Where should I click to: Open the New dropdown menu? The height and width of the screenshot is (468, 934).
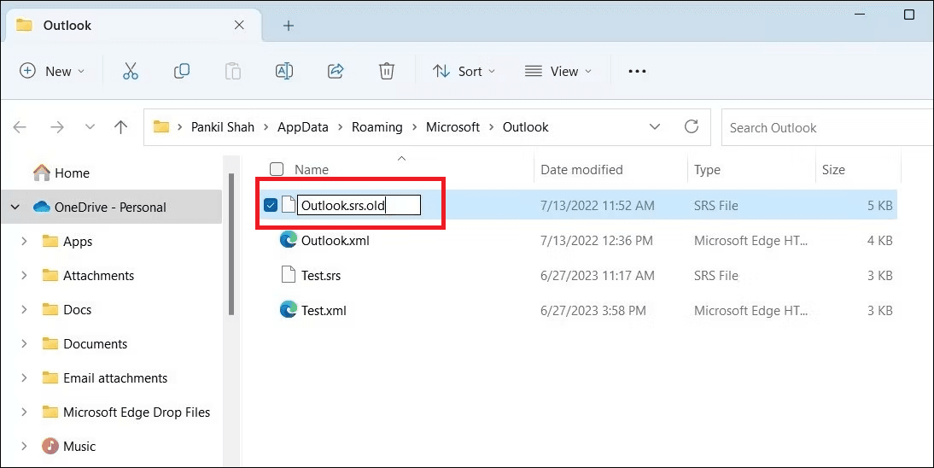(52, 71)
